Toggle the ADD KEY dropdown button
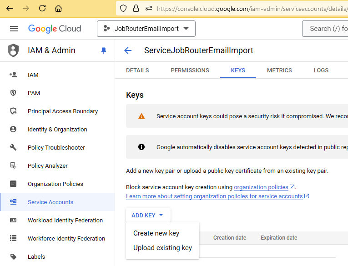 (148, 215)
